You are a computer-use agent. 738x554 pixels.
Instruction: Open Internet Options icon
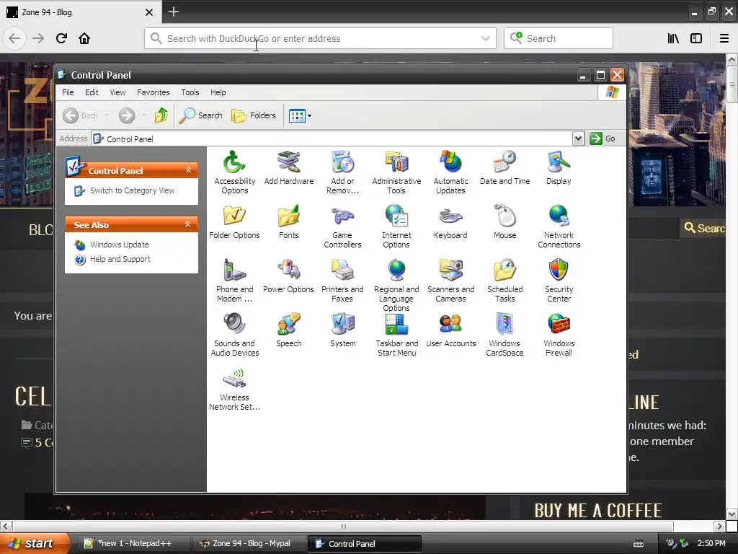pos(396,227)
